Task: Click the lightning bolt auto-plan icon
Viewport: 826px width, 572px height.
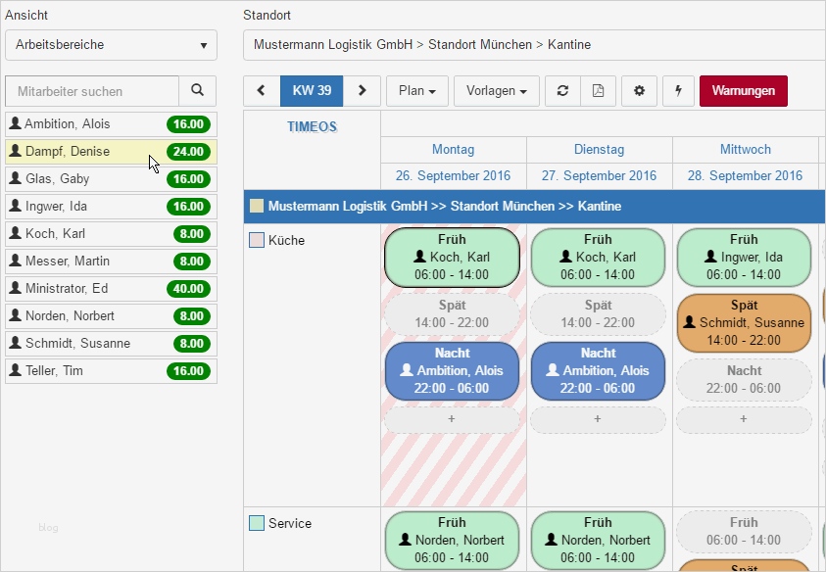Action: point(678,90)
